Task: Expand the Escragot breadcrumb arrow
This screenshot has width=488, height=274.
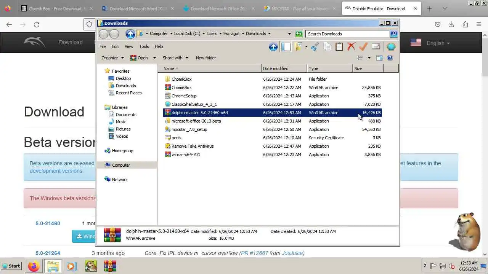Action: (x=243, y=33)
